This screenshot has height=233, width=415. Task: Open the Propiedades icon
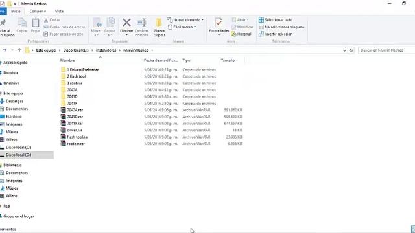pos(219,23)
